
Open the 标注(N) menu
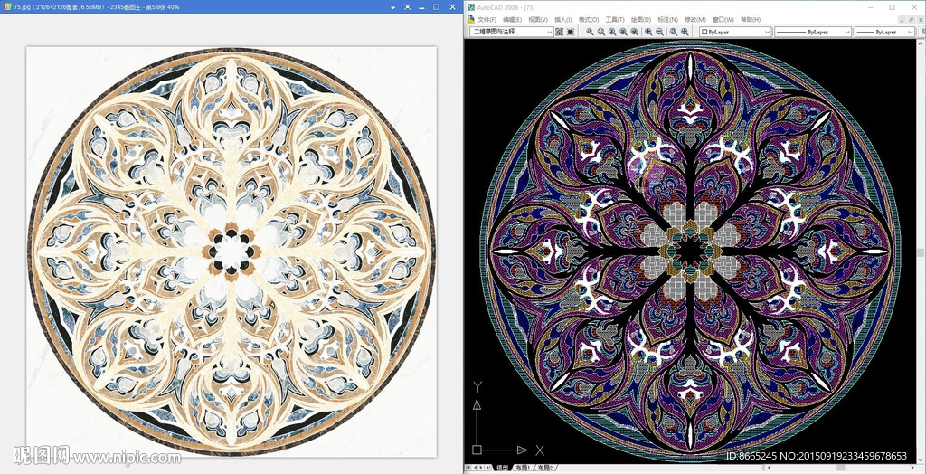[668, 20]
